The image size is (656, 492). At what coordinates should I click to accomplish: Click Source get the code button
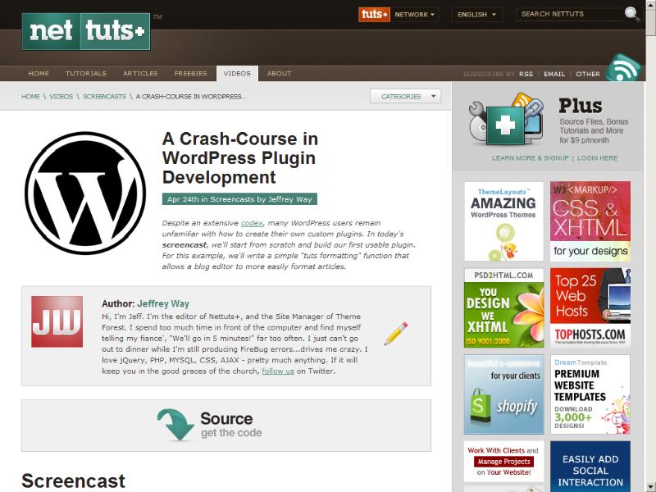tap(226, 426)
